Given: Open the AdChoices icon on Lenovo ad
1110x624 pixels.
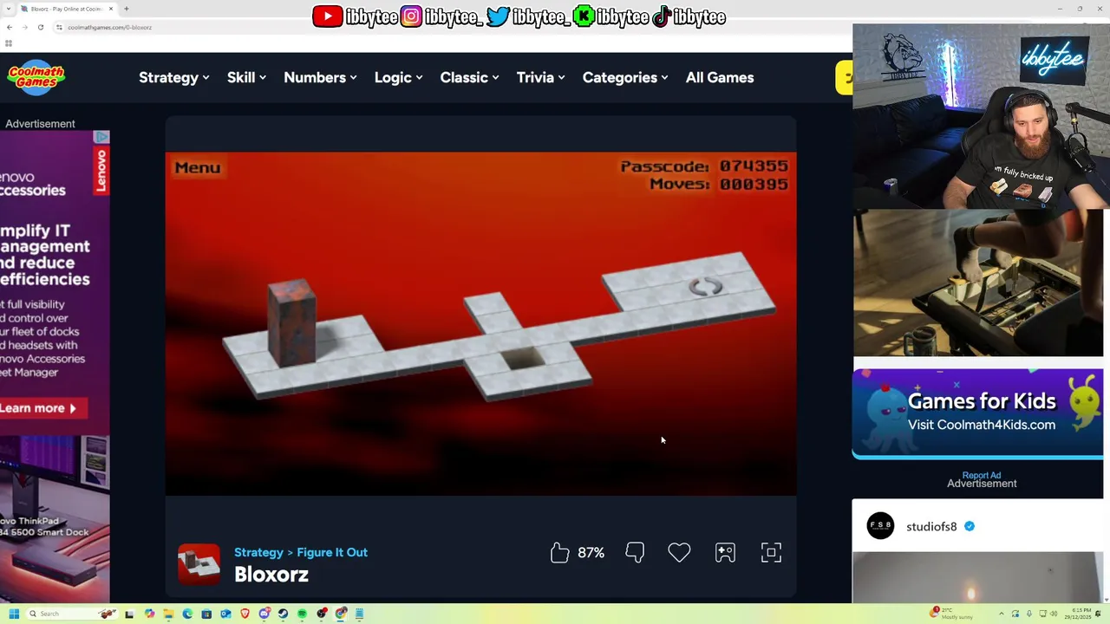Looking at the screenshot, I should [x=101, y=137].
